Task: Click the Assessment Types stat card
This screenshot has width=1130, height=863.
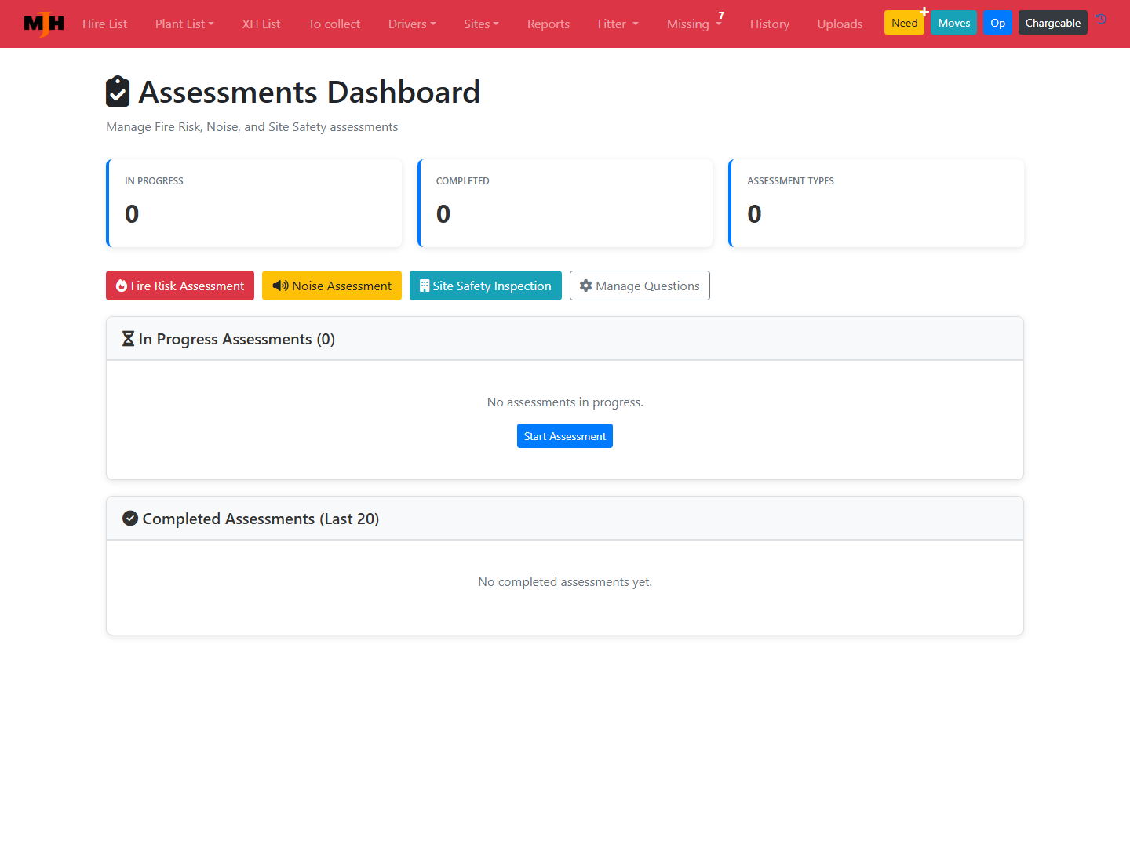Action: click(877, 203)
